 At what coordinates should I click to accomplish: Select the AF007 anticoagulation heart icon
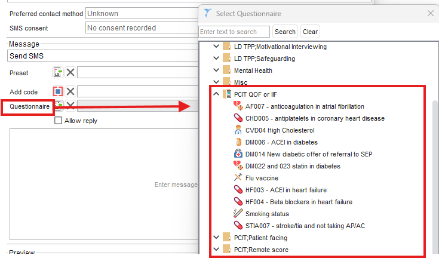point(238,106)
